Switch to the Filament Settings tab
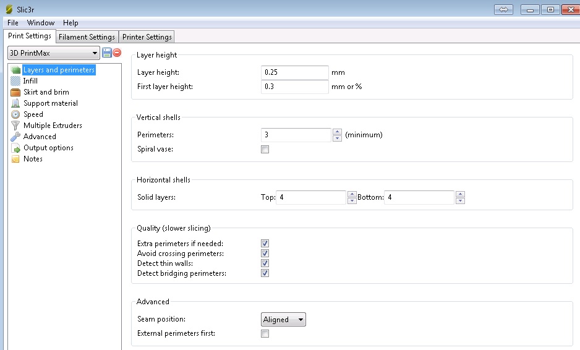 (x=87, y=37)
